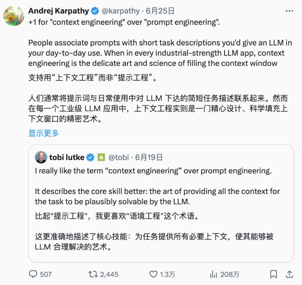Toggle the bookmark icon for this post
This screenshot has width=302, height=285.
pos(274,274)
